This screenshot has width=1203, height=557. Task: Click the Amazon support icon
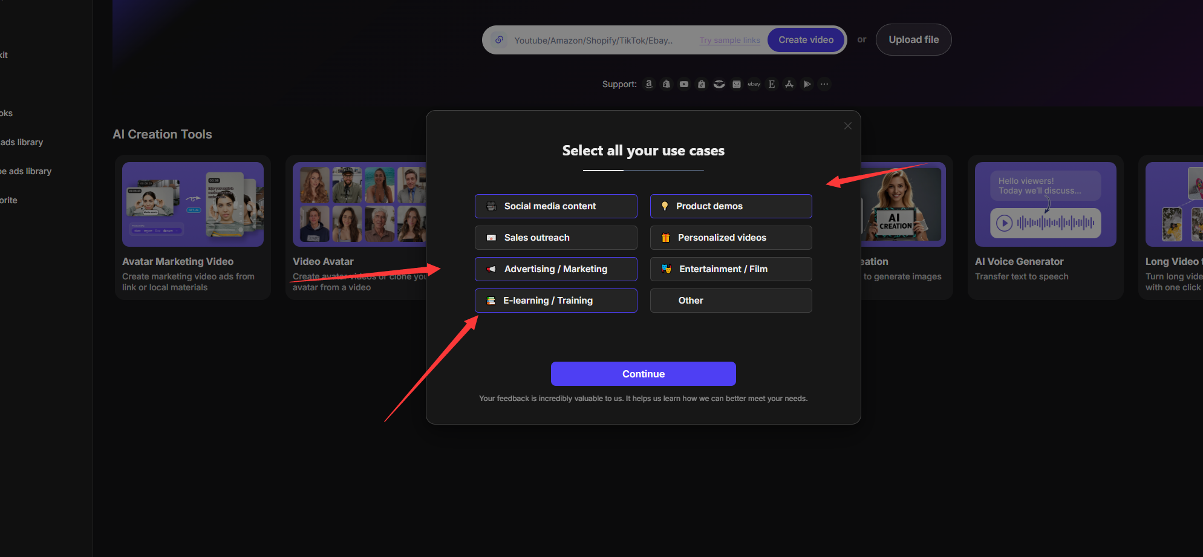pos(649,84)
